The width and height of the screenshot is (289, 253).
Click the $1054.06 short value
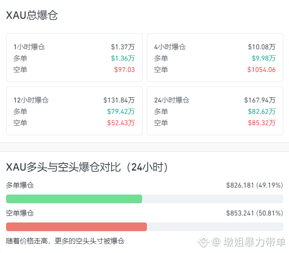pyautogui.click(x=262, y=70)
